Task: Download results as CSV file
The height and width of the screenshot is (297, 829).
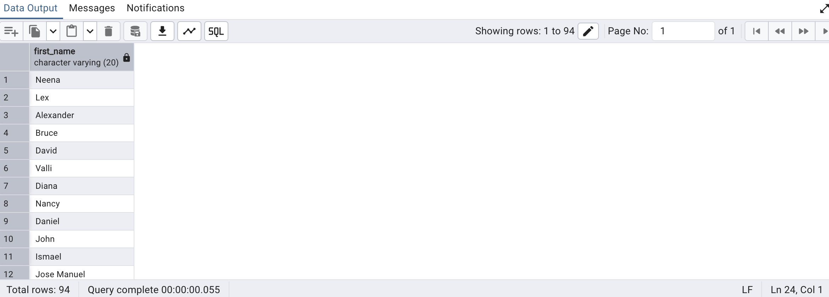Action: (x=162, y=31)
